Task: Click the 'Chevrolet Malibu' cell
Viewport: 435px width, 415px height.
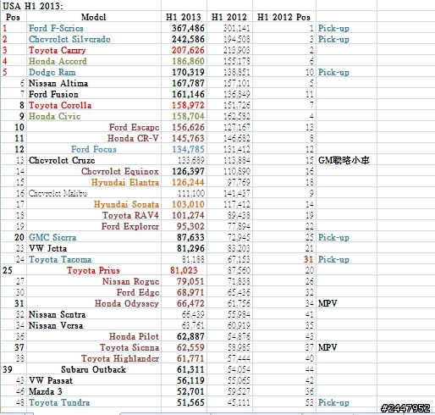Action: click(58, 193)
